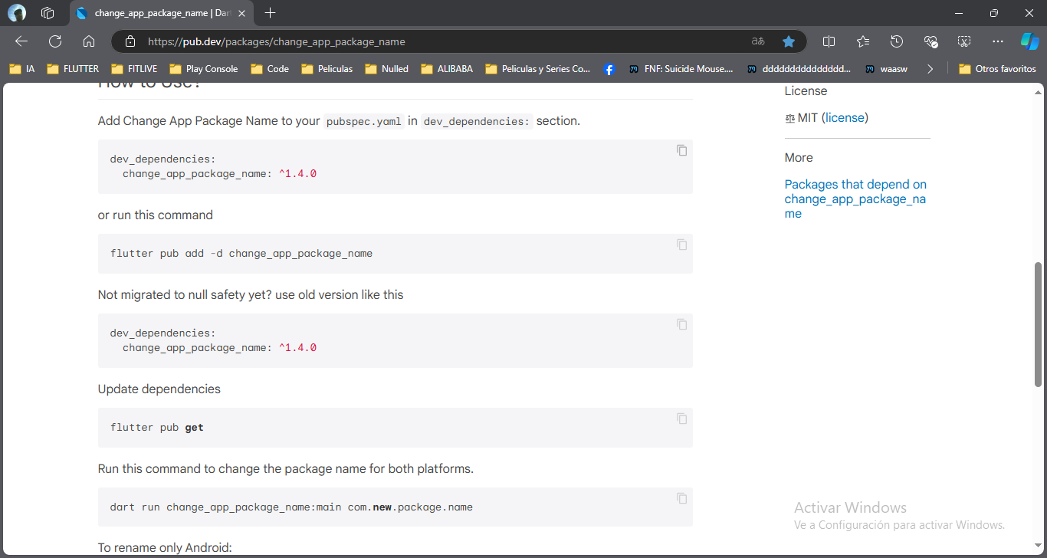Open the Otros favoritos folder

(997, 69)
